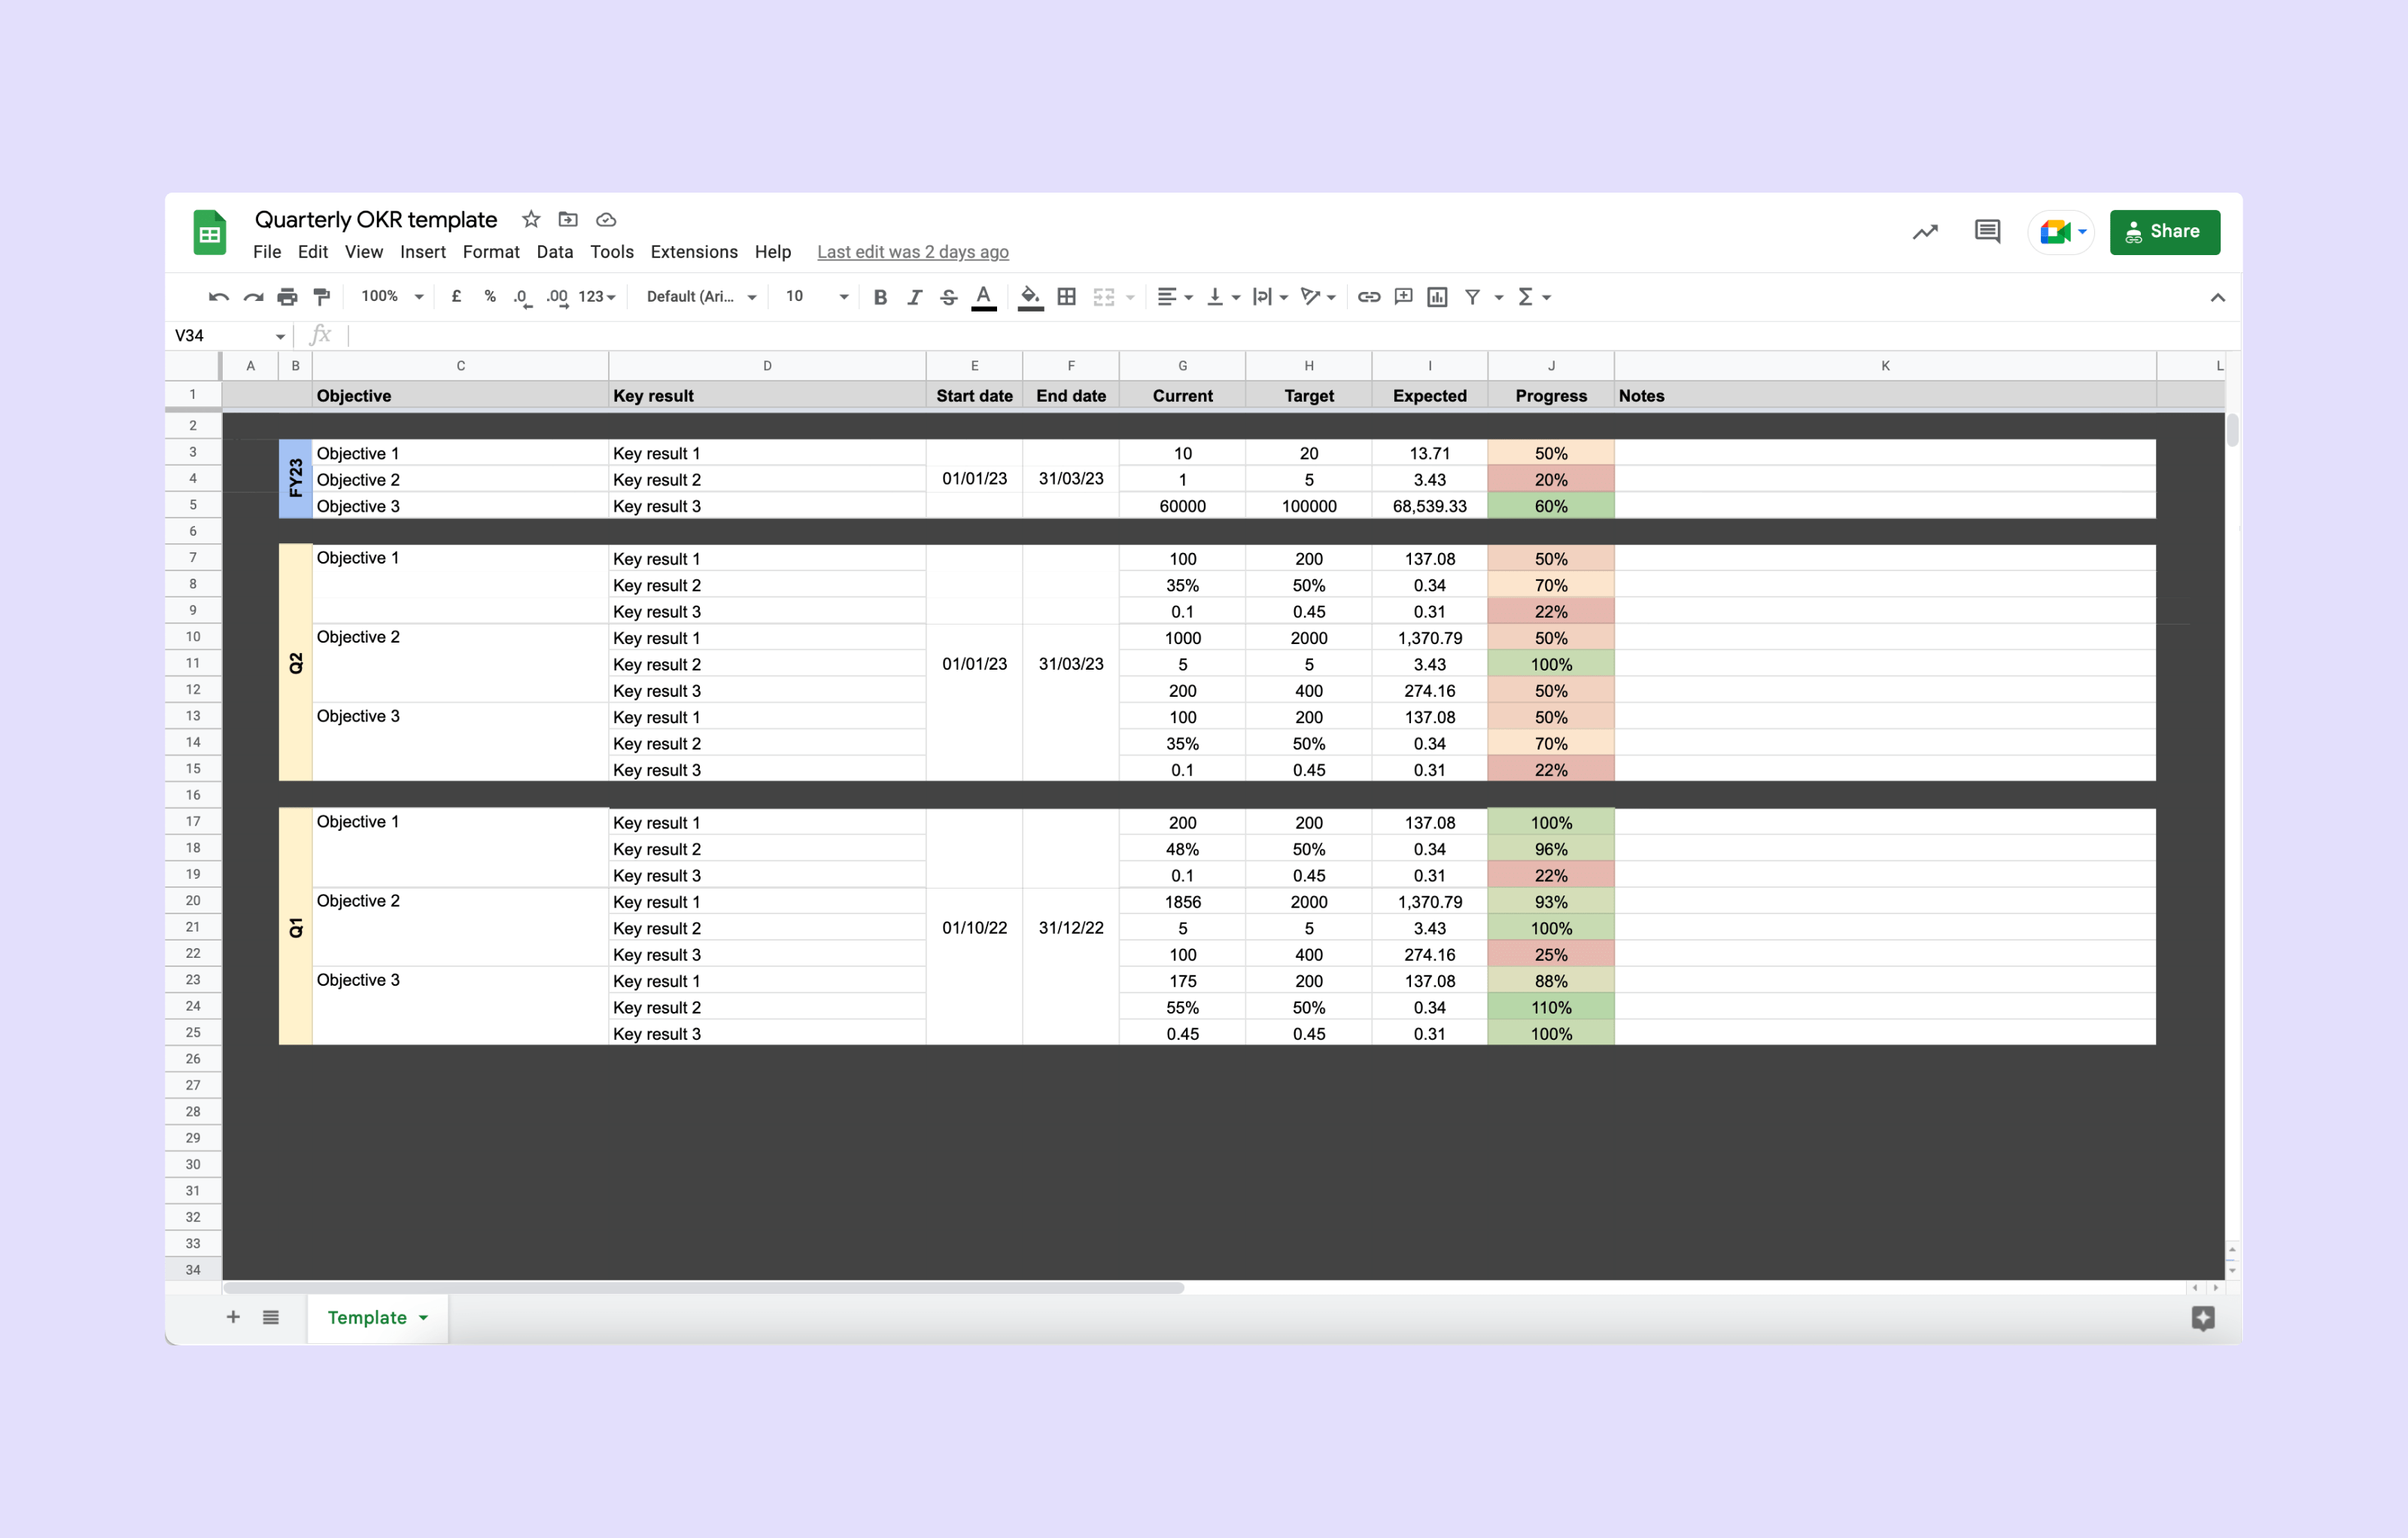The height and width of the screenshot is (1538, 2408).
Task: Open the comment history icon
Action: coord(1987,232)
